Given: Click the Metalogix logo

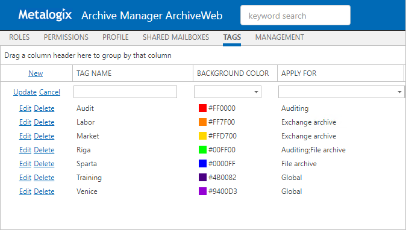Looking at the screenshot, I should [x=45, y=14].
